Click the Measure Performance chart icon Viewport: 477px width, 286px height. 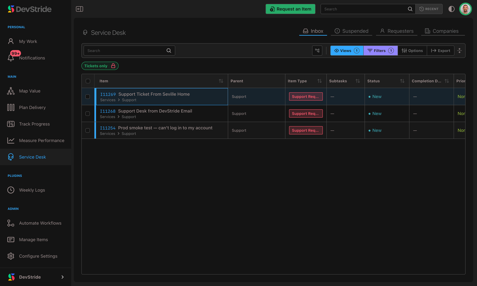(11, 141)
